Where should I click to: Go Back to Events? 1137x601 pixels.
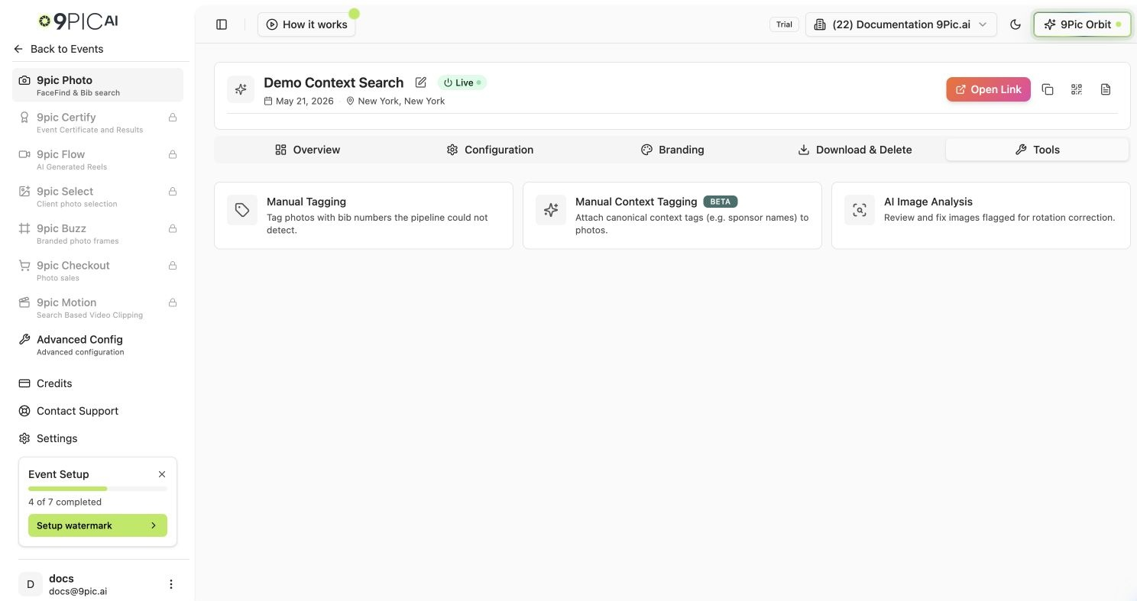coord(58,49)
